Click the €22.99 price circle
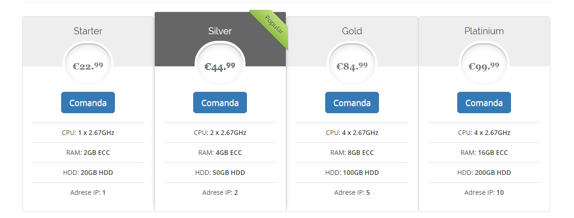The image size is (574, 218). click(88, 66)
